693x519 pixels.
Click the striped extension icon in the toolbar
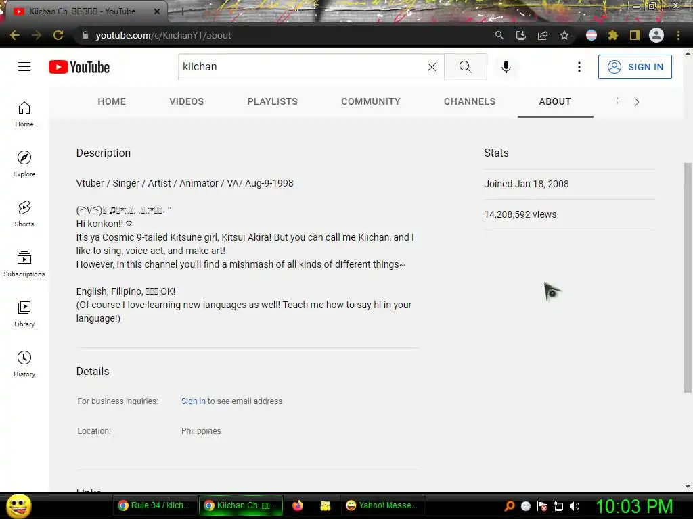[x=591, y=35]
